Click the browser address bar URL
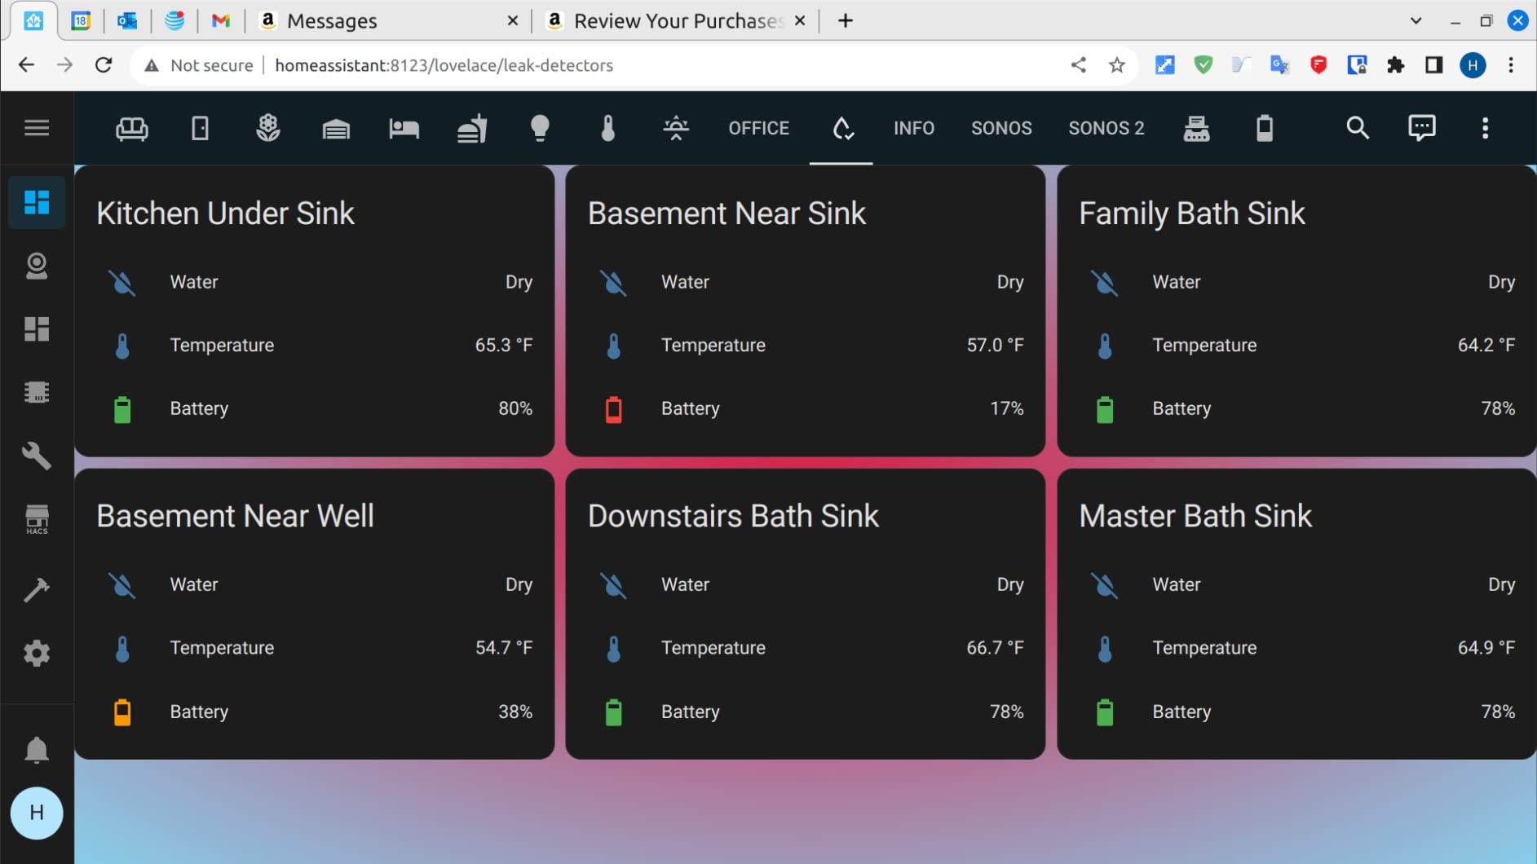This screenshot has width=1537, height=864. tap(444, 65)
